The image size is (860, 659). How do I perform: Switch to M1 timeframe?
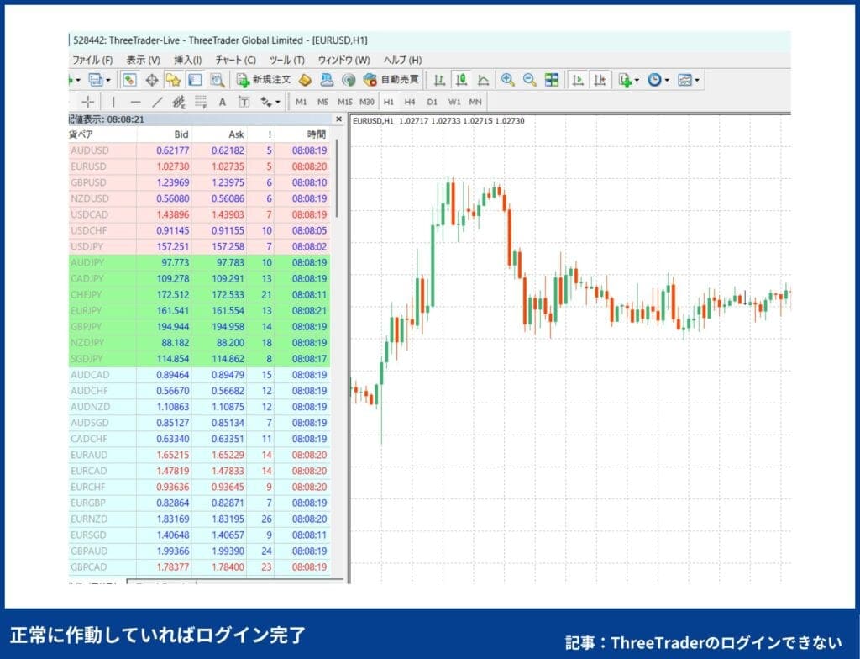click(x=302, y=102)
